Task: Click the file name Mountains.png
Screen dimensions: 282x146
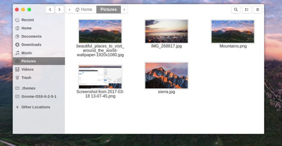Action: click(x=233, y=46)
